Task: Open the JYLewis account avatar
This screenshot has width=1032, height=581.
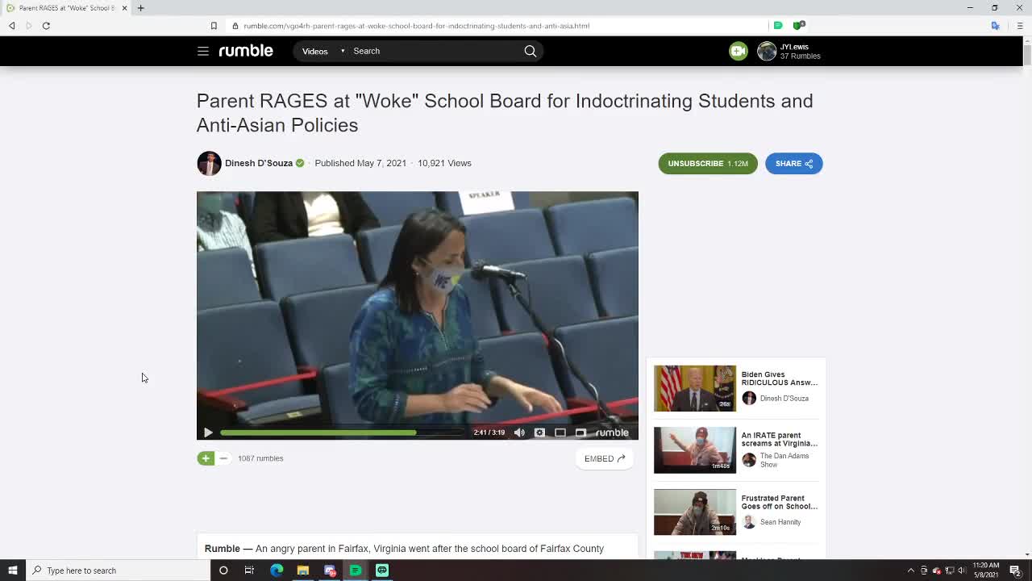Action: click(767, 51)
